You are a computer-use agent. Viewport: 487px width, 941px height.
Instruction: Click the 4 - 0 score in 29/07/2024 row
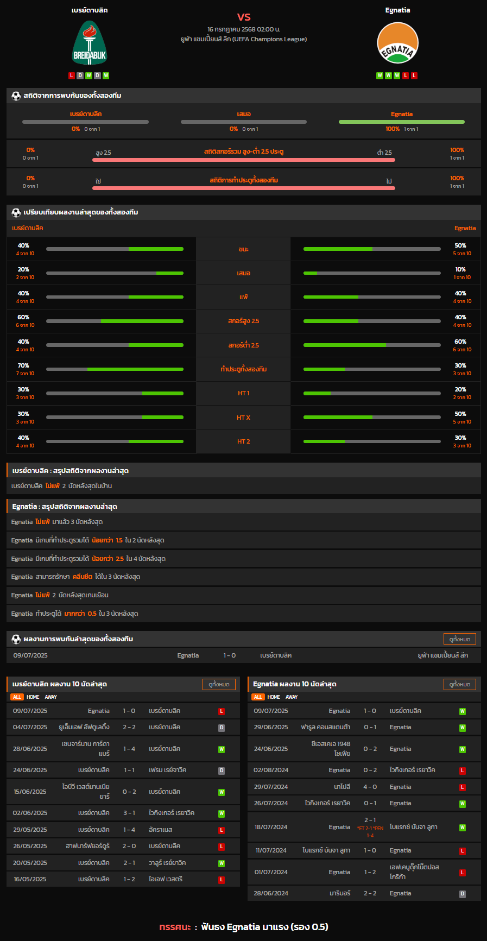370,787
